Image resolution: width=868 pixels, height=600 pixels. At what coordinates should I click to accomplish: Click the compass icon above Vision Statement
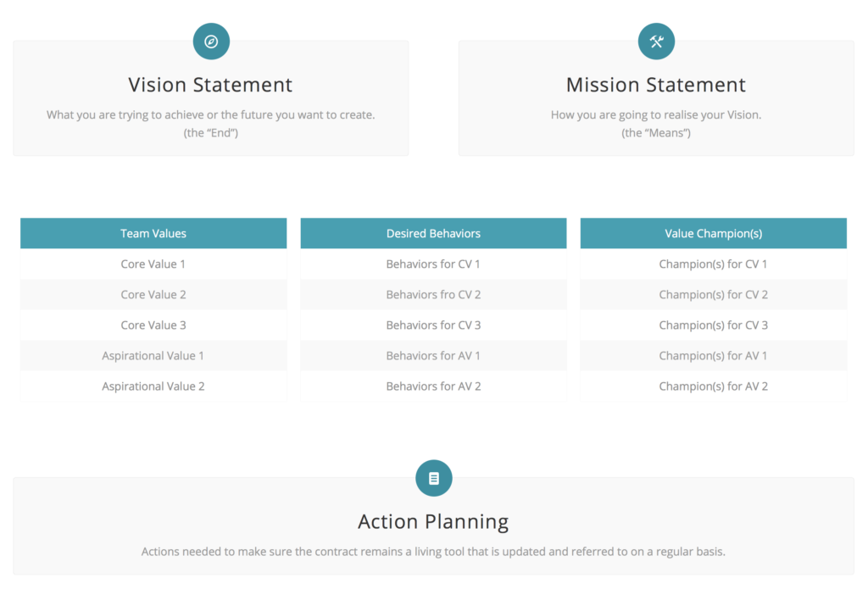pos(211,42)
